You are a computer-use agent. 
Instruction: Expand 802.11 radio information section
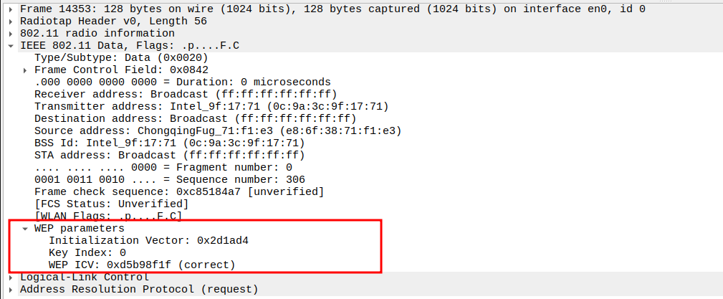coord(11,34)
